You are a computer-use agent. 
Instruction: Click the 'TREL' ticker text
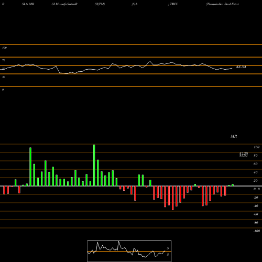click(x=174, y=4)
